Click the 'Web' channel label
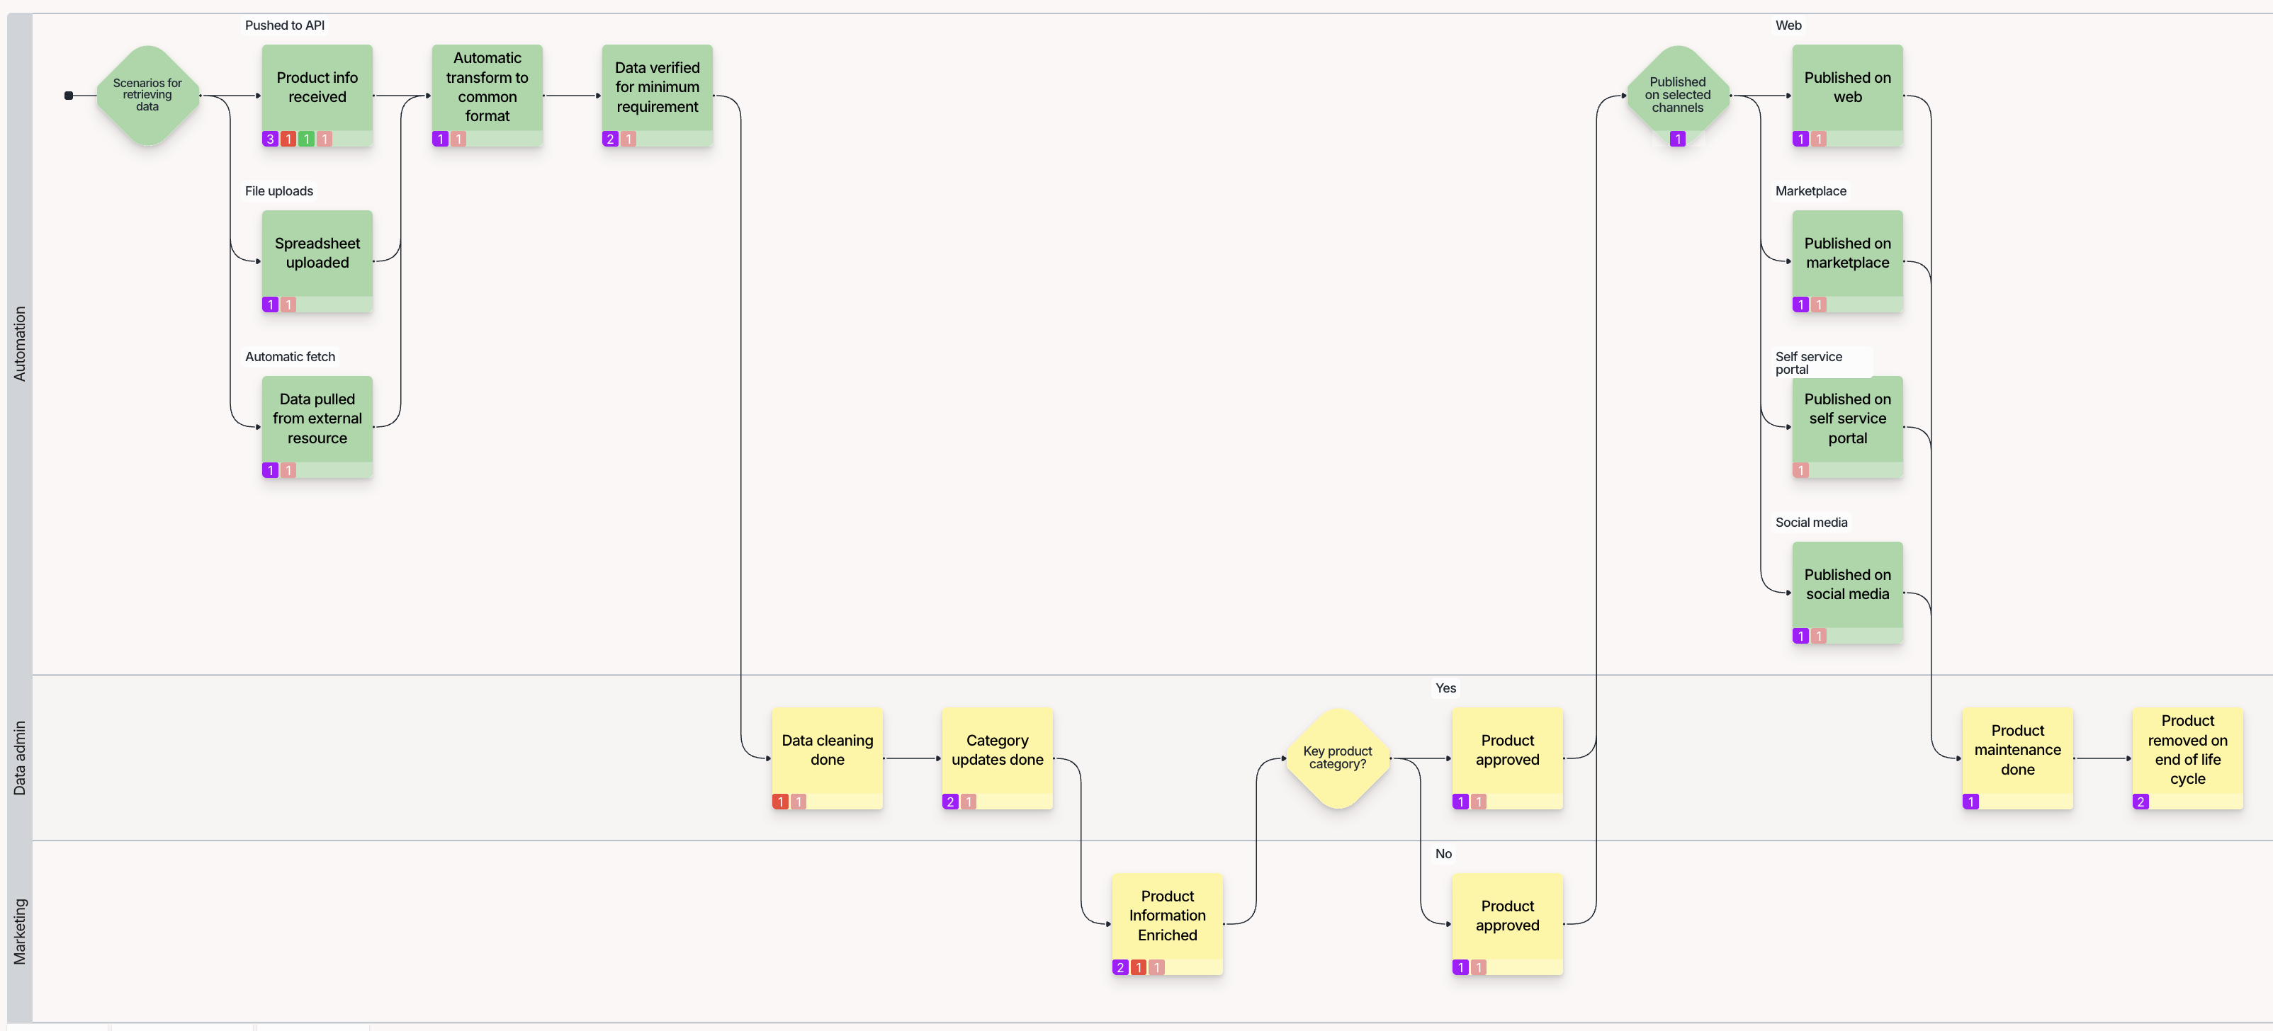 coord(1788,25)
